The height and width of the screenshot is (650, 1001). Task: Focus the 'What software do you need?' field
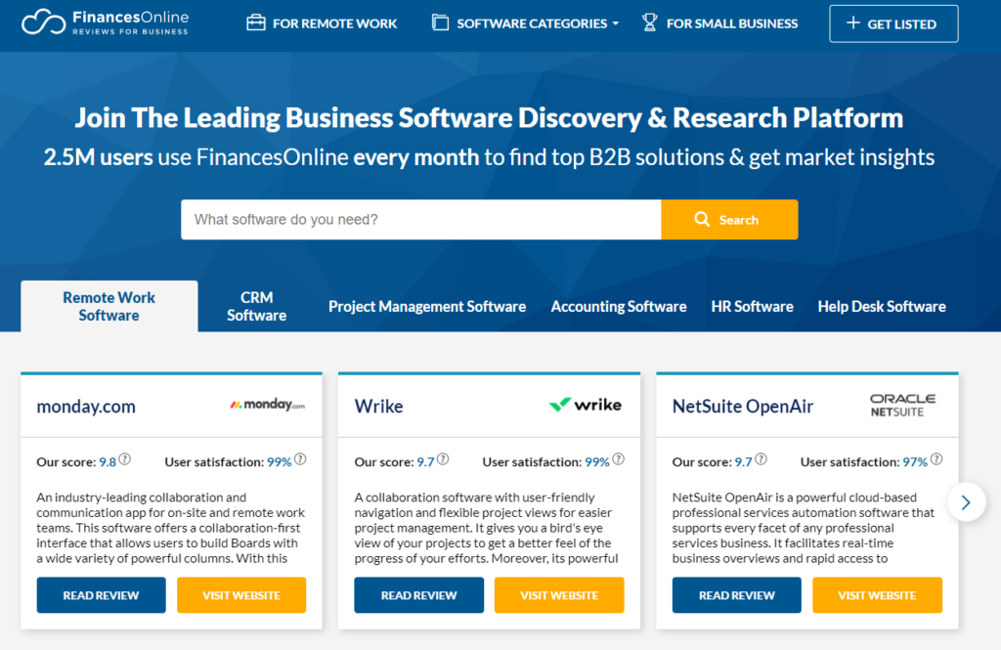[420, 220]
